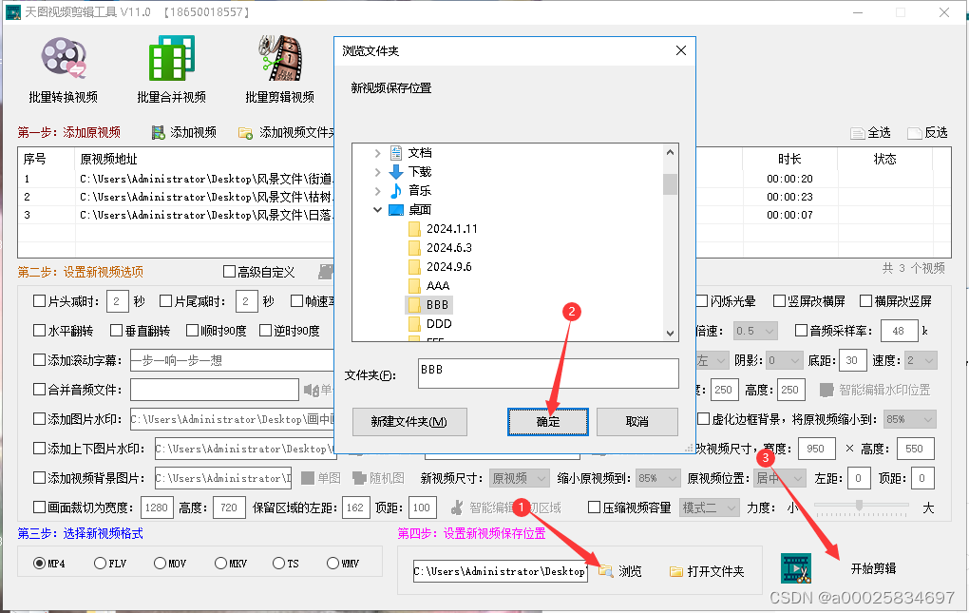Screen dimensions: 969x613
Task: Open the 缩小原视频到 85% dropdown
Action: pos(658,478)
